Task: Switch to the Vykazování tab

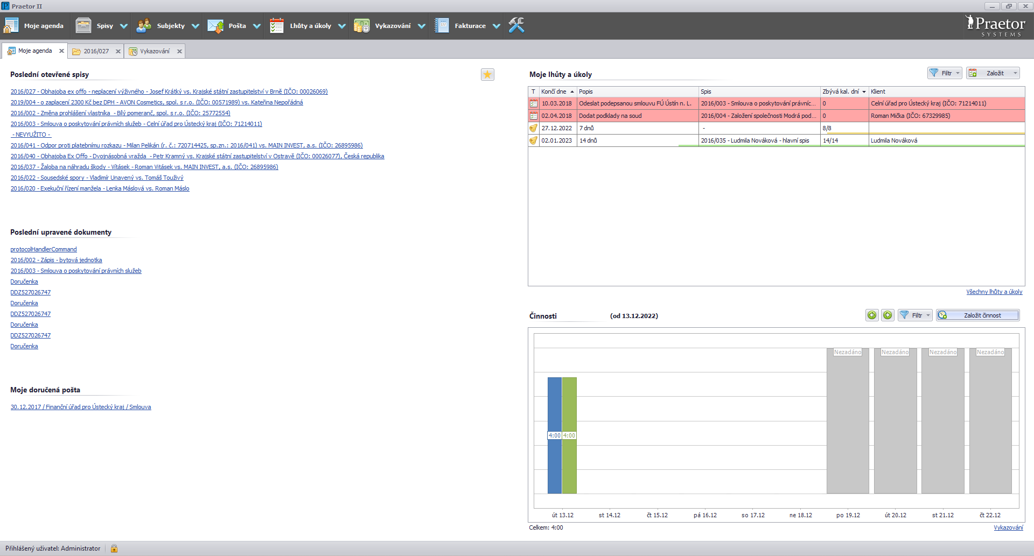Action: (155, 51)
